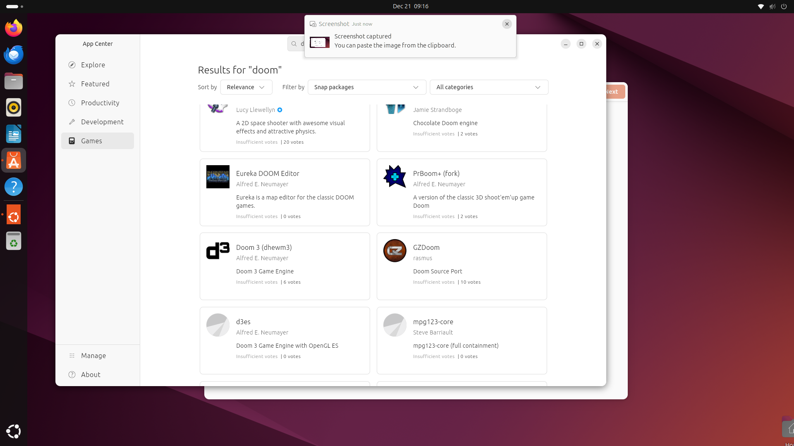Select Featured in the sidebar
This screenshot has width=794, height=446.
(x=95, y=84)
